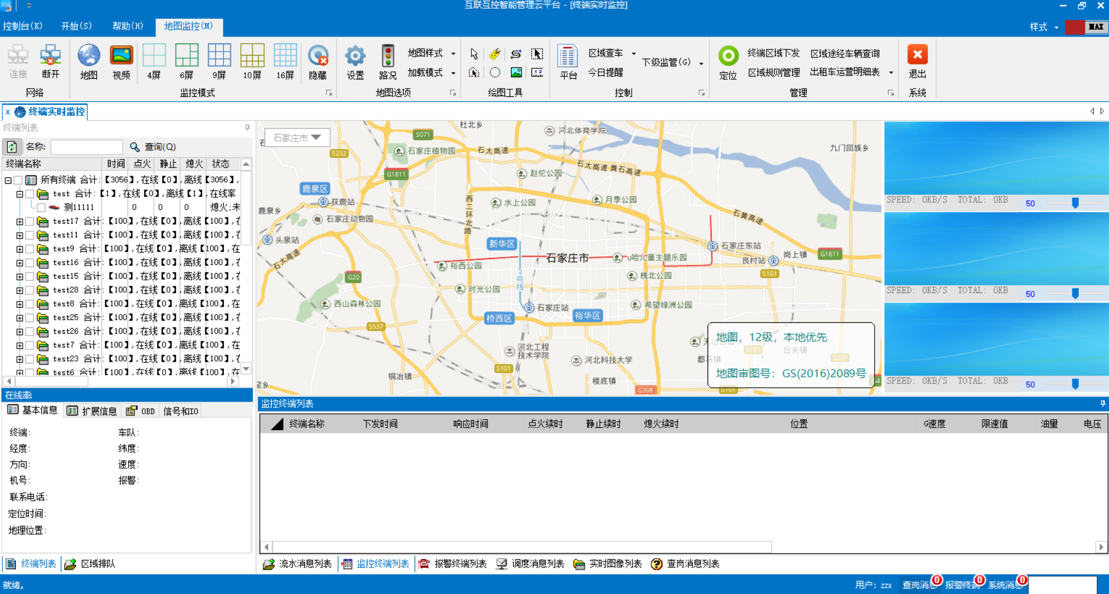Viewport: 1109px width, 594px height.
Task: Switch to the OBD tab
Action: click(140, 411)
